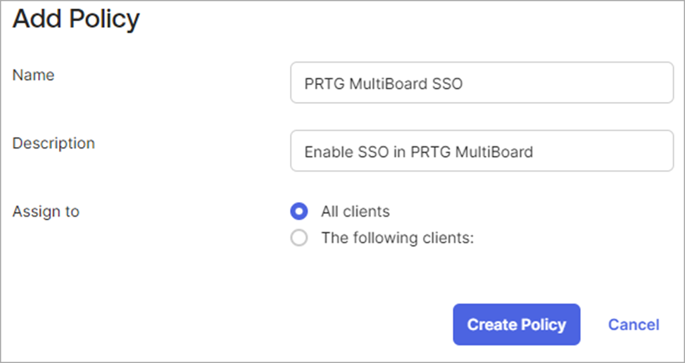This screenshot has height=363, width=685.
Task: Click the Name field label
Action: (34, 75)
